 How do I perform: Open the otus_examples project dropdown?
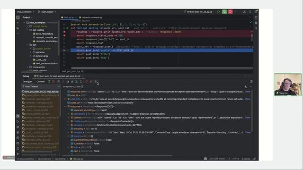click(26, 12)
